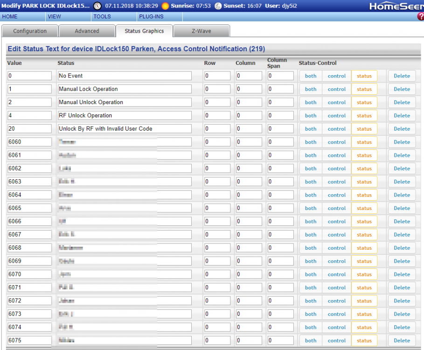Open the HOME menu
The width and height of the screenshot is (424, 350).
pos(10,16)
